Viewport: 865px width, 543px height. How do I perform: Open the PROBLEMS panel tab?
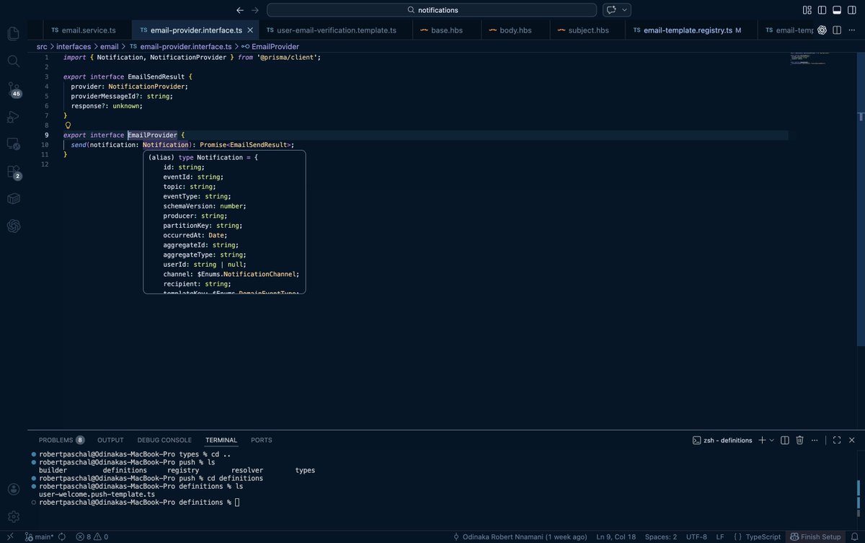[x=61, y=440]
